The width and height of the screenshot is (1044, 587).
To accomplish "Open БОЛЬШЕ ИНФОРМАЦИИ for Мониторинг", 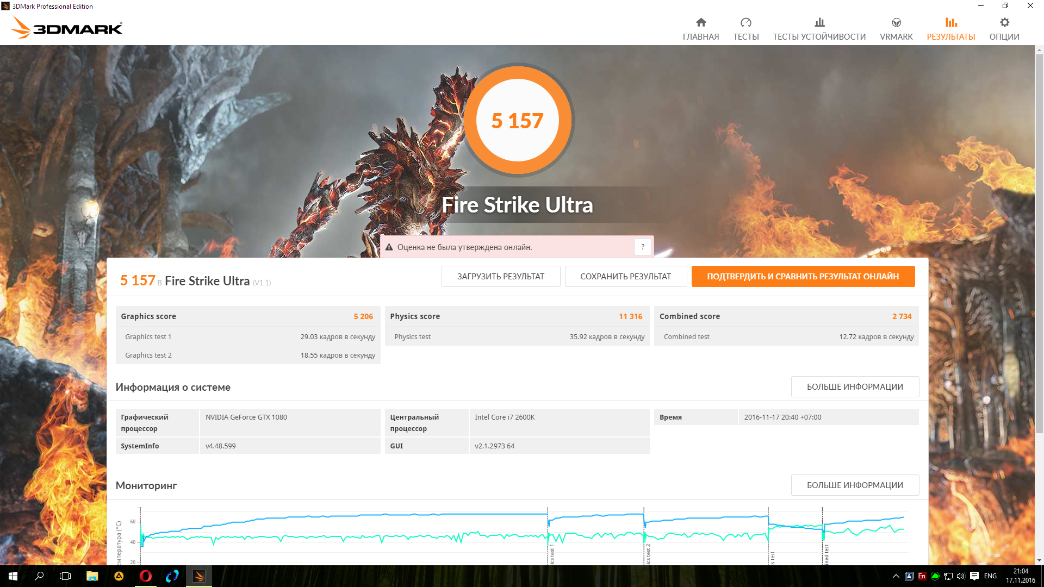I will pyautogui.click(x=854, y=485).
